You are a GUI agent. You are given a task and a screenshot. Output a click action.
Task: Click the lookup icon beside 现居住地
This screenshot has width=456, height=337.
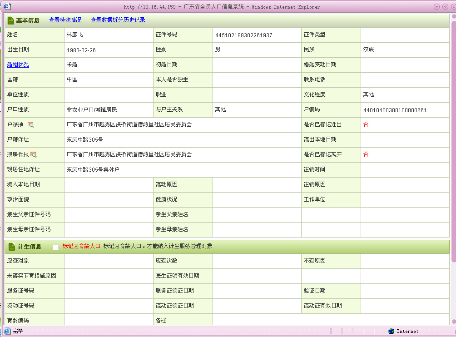pos(34,154)
